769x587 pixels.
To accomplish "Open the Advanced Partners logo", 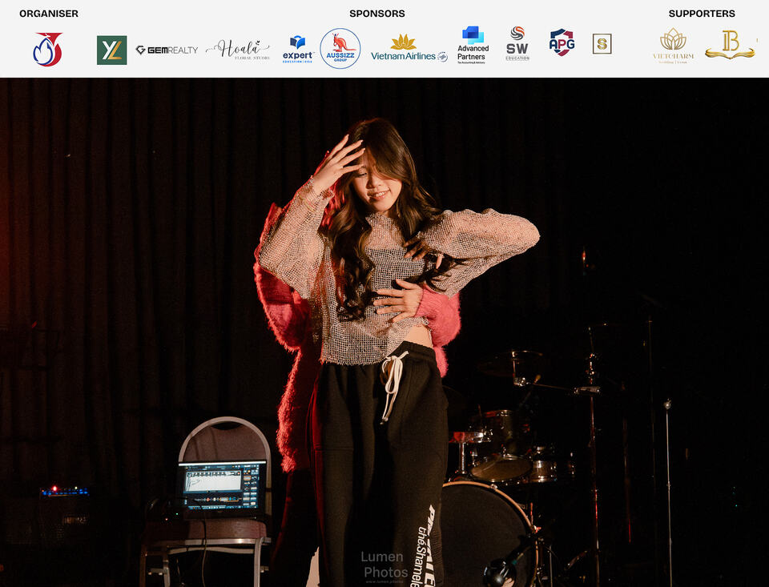I will [473, 45].
